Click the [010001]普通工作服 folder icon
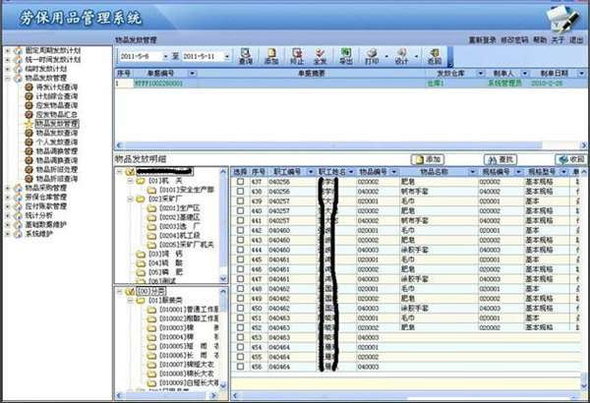Viewport: 590px width, 403px height. pos(151,310)
